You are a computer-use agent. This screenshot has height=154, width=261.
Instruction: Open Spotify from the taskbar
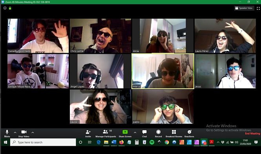[x=152, y=142]
